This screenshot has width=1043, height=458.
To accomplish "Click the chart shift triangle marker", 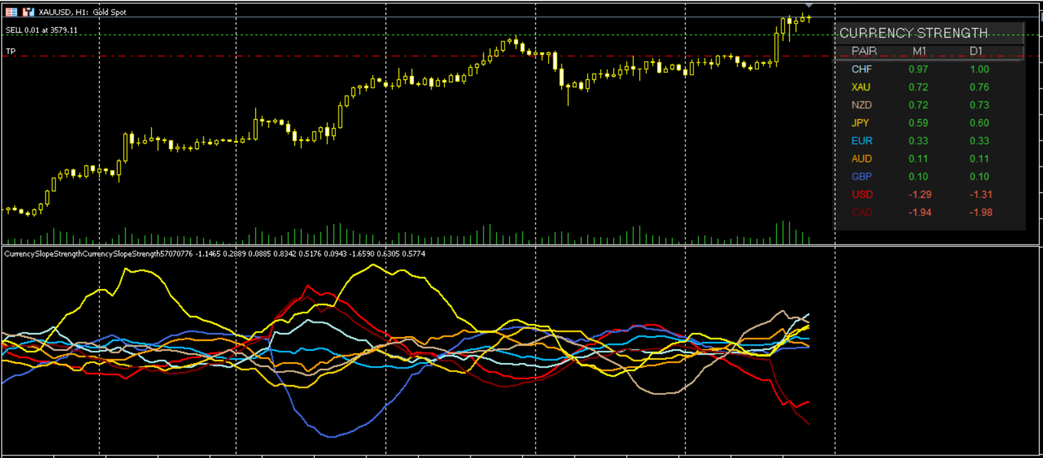I will tap(809, 6).
